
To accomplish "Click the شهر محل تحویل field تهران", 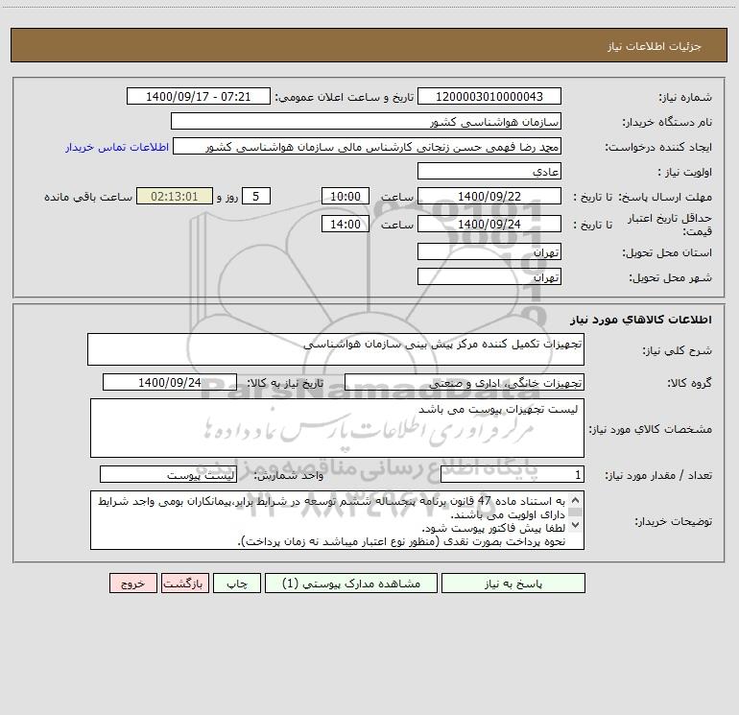I will tap(489, 276).
